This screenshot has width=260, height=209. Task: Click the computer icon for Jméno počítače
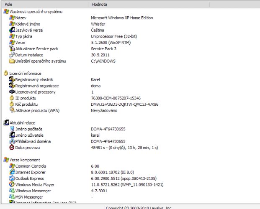tap(12, 129)
